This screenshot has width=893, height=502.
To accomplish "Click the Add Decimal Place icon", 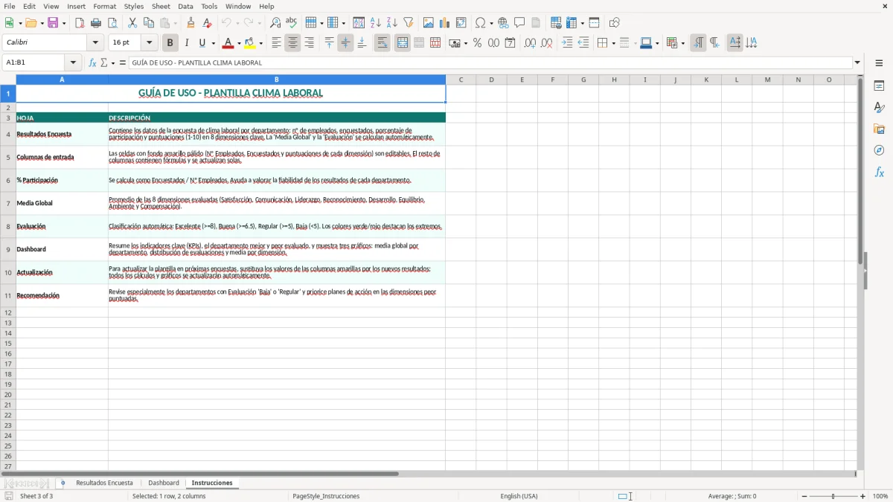I will [530, 43].
